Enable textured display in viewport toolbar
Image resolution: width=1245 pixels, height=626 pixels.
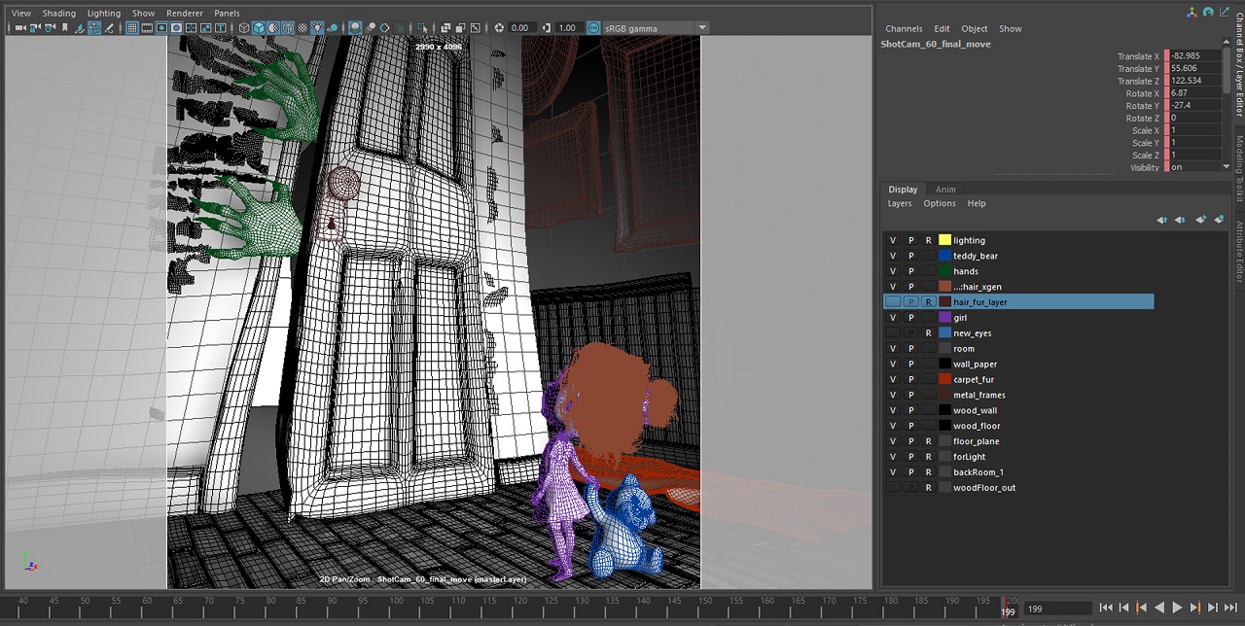[x=302, y=28]
